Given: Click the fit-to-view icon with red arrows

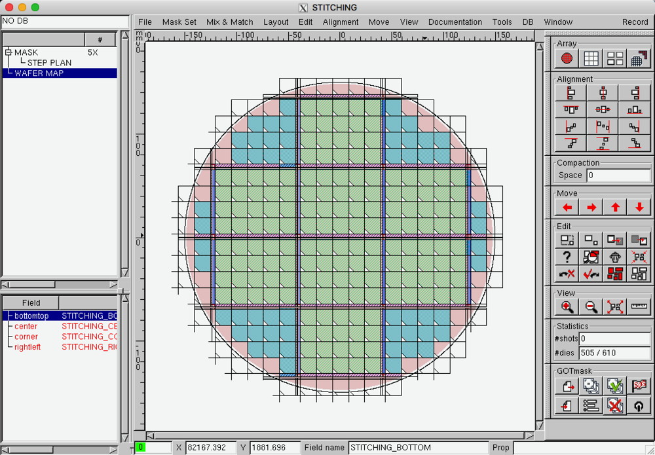Looking at the screenshot, I should [x=615, y=306].
